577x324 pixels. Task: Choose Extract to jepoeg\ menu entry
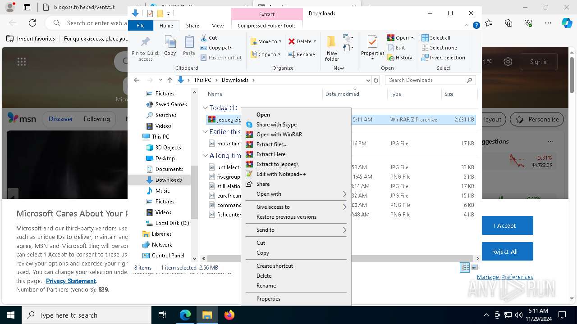(296, 164)
